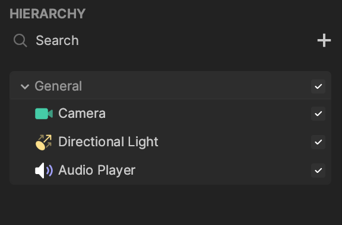Viewport: 342px width, 225px height.
Task: Click blank space in Directional Light row
Action: tap(233, 142)
